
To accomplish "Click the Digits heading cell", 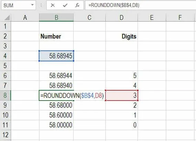I will click(x=122, y=36).
